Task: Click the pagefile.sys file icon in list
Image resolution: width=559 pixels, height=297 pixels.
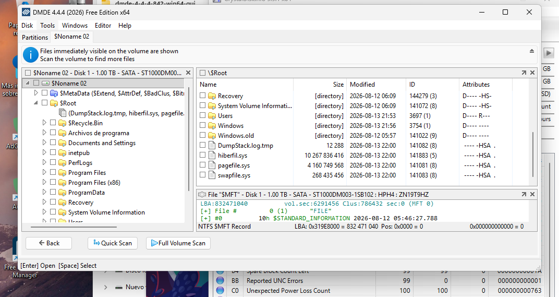Action: pyautogui.click(x=212, y=165)
